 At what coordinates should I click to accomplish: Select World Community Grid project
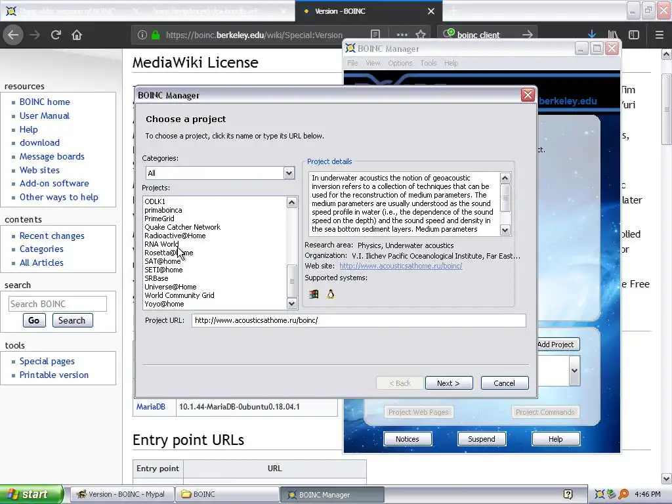pyautogui.click(x=179, y=295)
